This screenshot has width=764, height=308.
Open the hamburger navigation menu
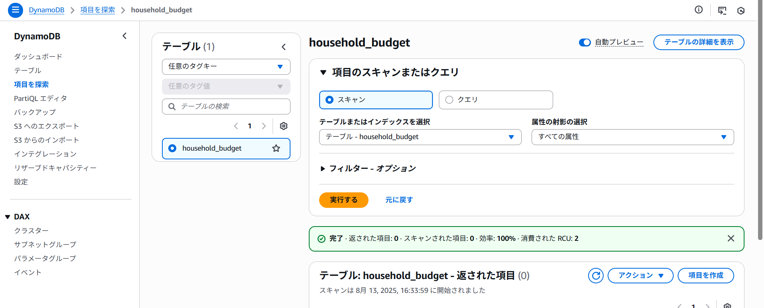click(x=15, y=10)
